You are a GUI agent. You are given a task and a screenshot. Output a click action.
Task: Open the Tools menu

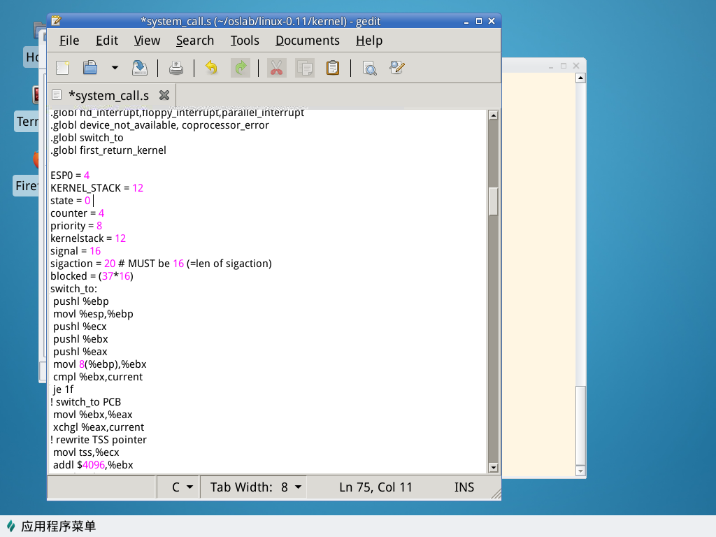[245, 41]
